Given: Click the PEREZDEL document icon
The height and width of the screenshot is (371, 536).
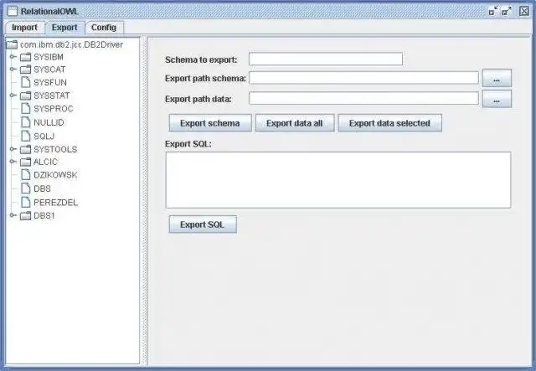Looking at the screenshot, I should pos(26,202).
